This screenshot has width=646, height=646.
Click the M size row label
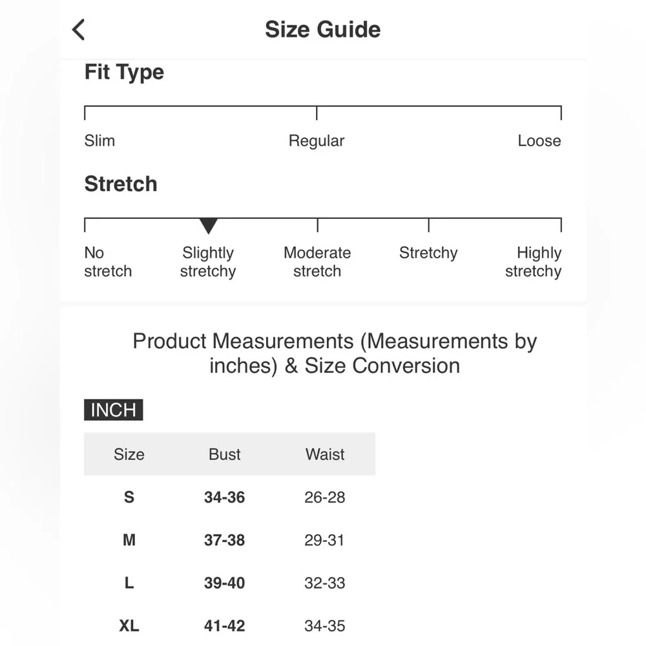click(x=129, y=540)
